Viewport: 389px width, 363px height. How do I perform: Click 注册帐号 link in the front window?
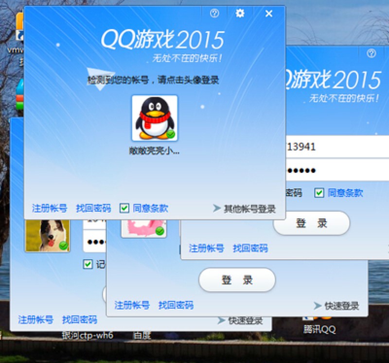point(50,208)
